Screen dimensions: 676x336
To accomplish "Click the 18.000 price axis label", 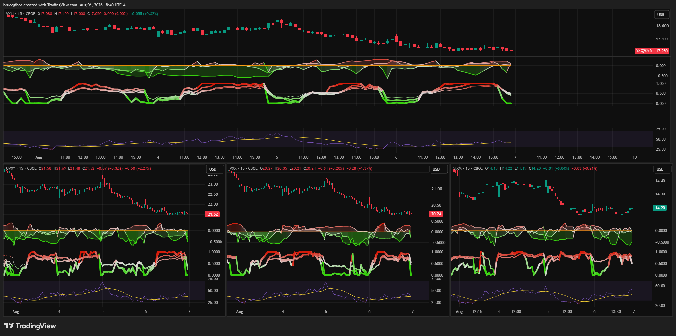I will [662, 26].
